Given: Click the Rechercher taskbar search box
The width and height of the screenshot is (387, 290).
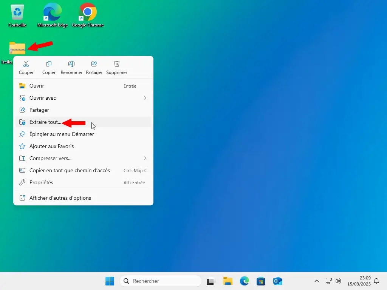Looking at the screenshot, I should pos(160,281).
